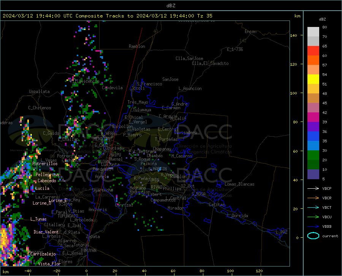Click the Potrerillos white label
The height and width of the screenshot is (276, 342).
tap(45, 164)
